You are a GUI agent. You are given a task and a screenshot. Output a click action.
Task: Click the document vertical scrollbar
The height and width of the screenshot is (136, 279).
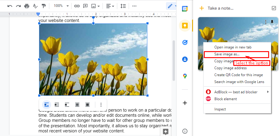tap(173, 60)
